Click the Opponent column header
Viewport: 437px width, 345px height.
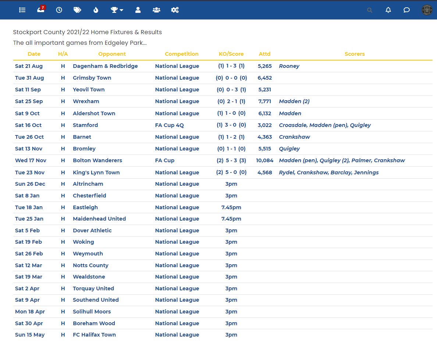(112, 54)
